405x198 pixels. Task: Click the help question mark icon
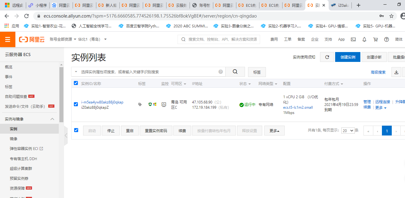click(387, 39)
